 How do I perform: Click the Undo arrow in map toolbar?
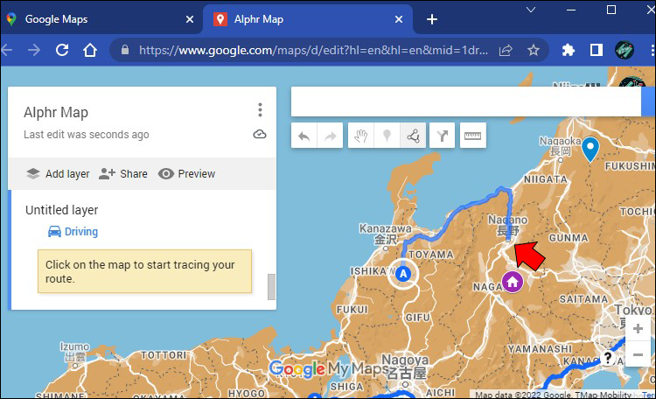304,136
